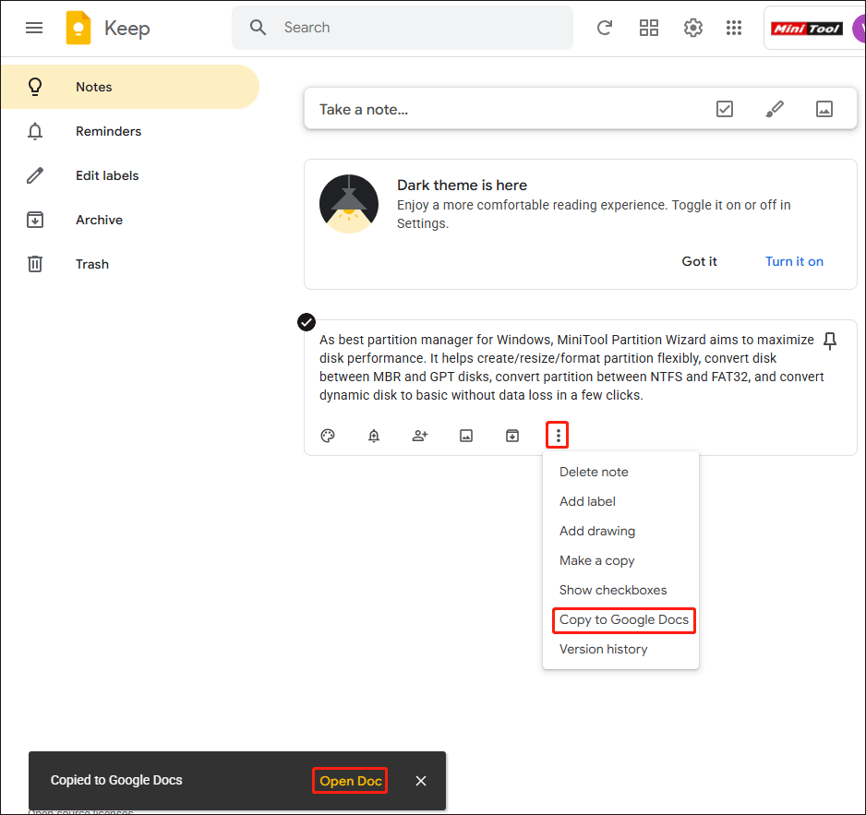Open the main hamburger menu
The width and height of the screenshot is (866, 815).
click(x=34, y=28)
